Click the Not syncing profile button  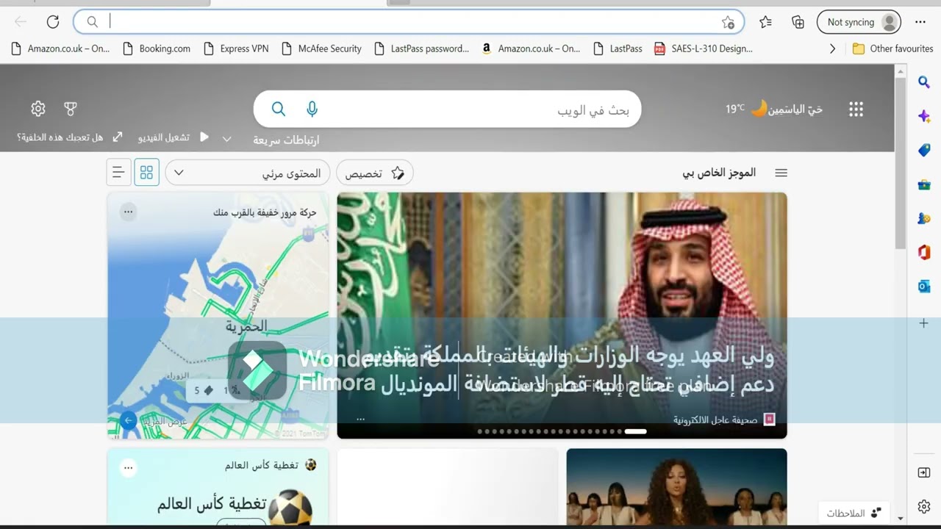(x=859, y=22)
